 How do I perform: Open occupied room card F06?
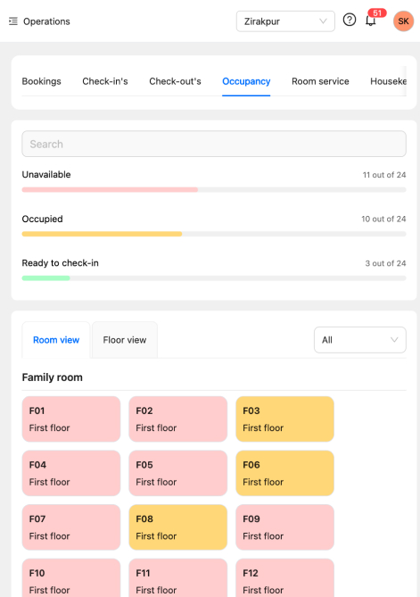tap(285, 473)
